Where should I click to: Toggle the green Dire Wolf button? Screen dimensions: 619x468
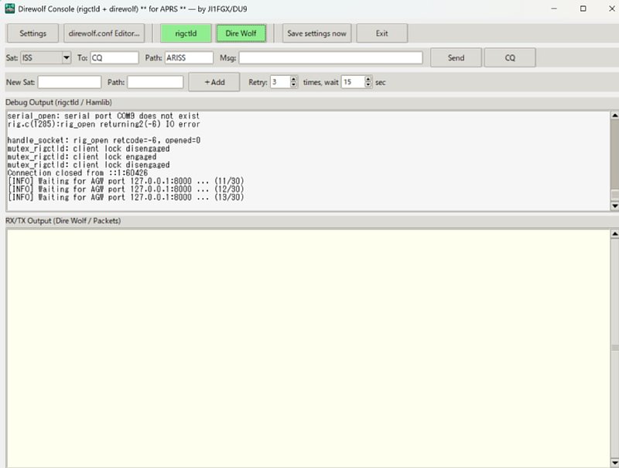pos(241,33)
